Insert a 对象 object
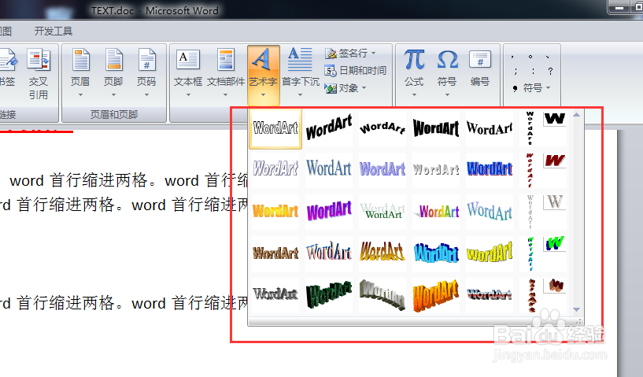643x377 pixels. [346, 88]
